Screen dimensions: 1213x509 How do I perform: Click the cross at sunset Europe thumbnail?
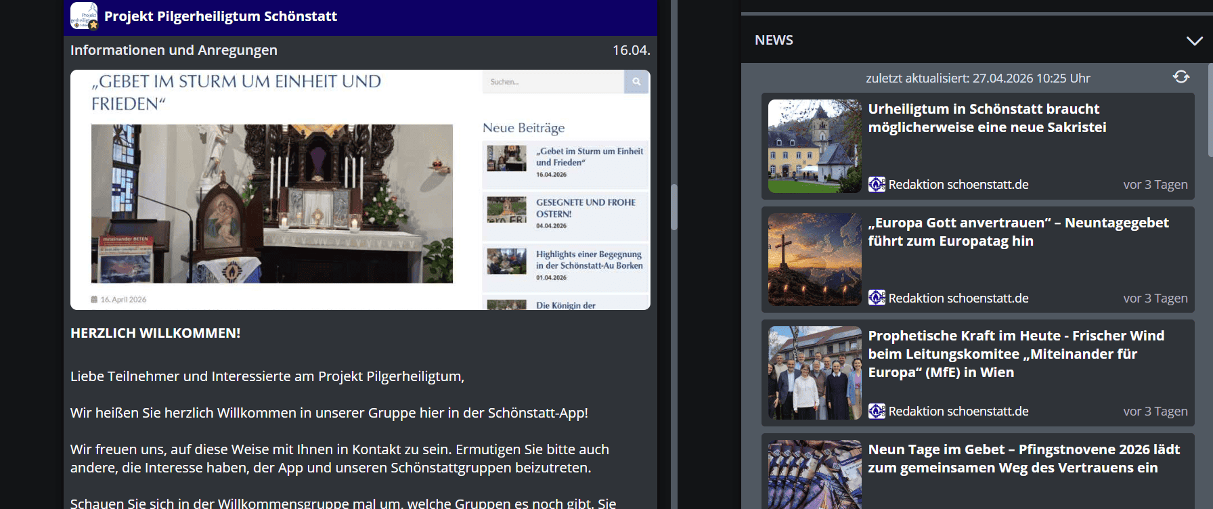click(814, 259)
